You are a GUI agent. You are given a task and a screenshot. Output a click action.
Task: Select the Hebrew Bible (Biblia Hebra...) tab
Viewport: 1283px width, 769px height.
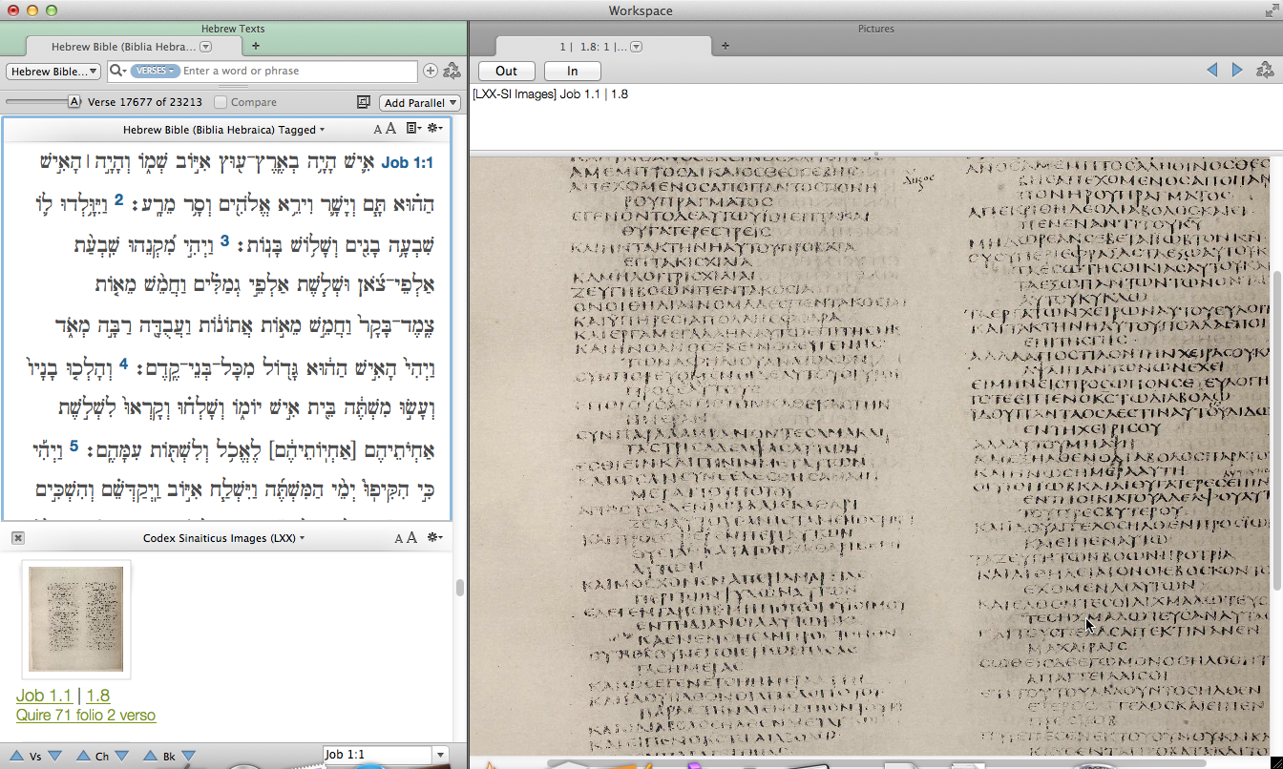[123, 46]
